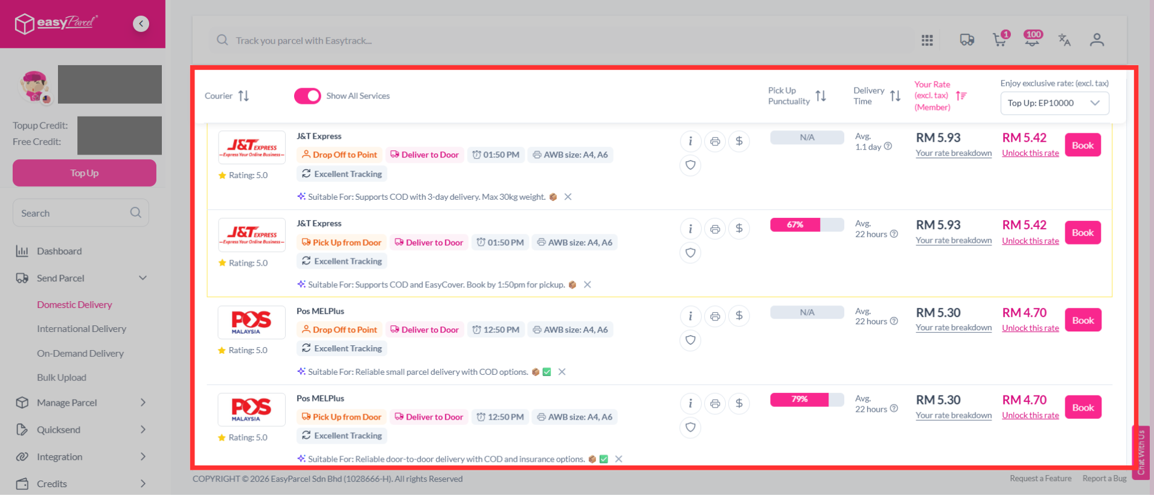This screenshot has height=495, width=1154.
Task: Dismiss the 'Supports COD with 3-day delivery' suggestion
Action: [x=568, y=197]
